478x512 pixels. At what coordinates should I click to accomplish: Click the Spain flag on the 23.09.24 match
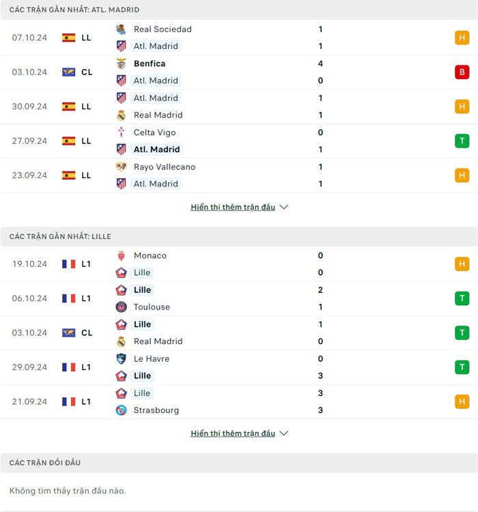point(69,175)
